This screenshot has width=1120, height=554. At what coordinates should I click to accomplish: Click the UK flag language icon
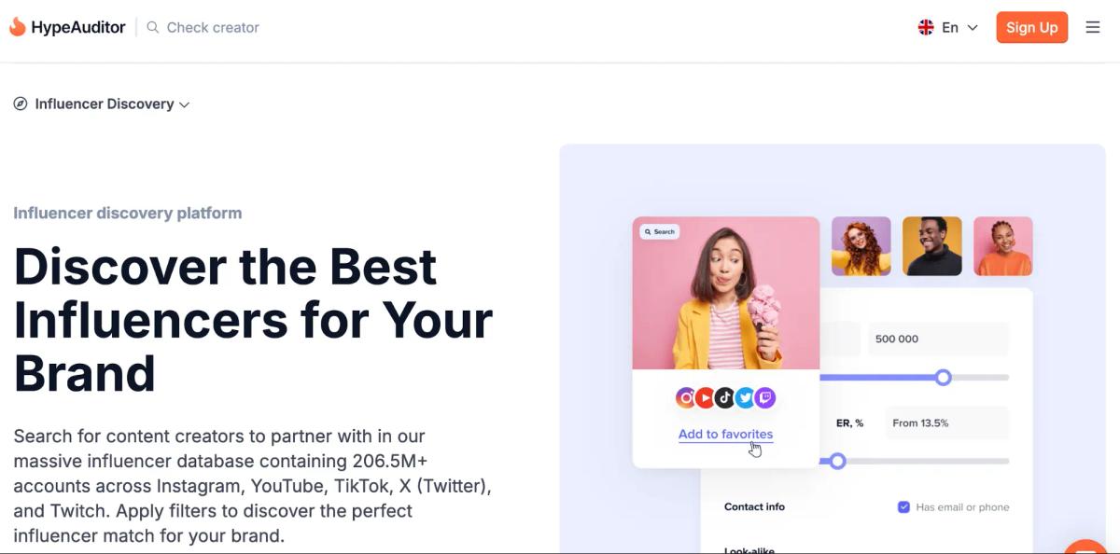click(926, 27)
